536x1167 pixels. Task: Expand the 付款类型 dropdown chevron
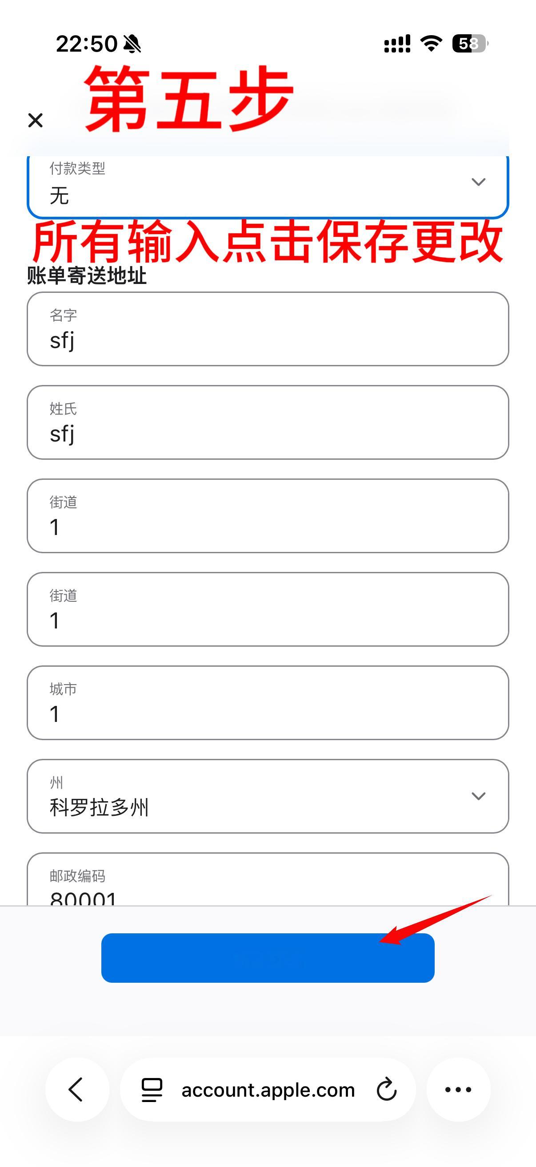[478, 182]
